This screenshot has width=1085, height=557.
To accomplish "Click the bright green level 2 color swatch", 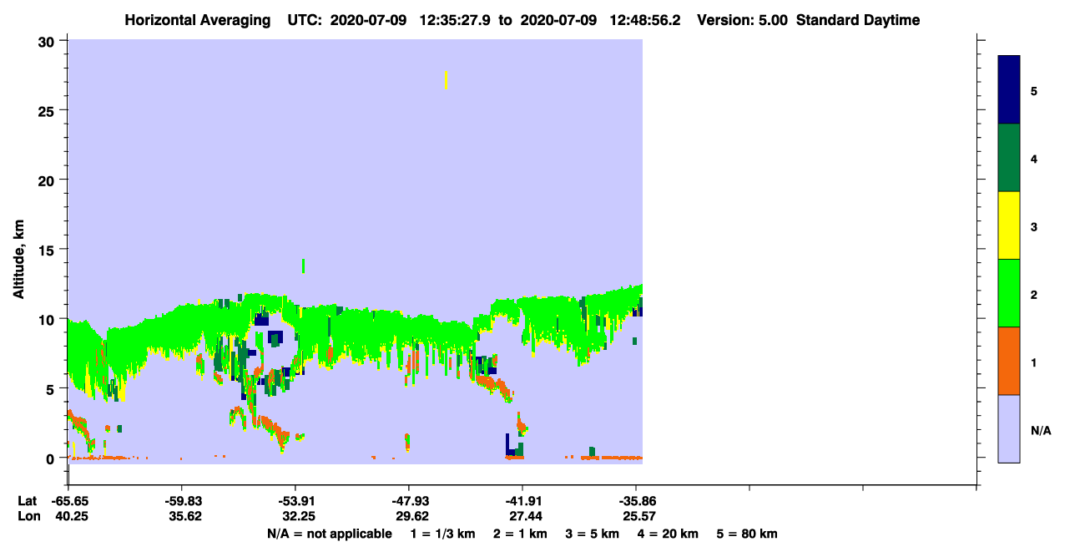I will [x=1009, y=293].
